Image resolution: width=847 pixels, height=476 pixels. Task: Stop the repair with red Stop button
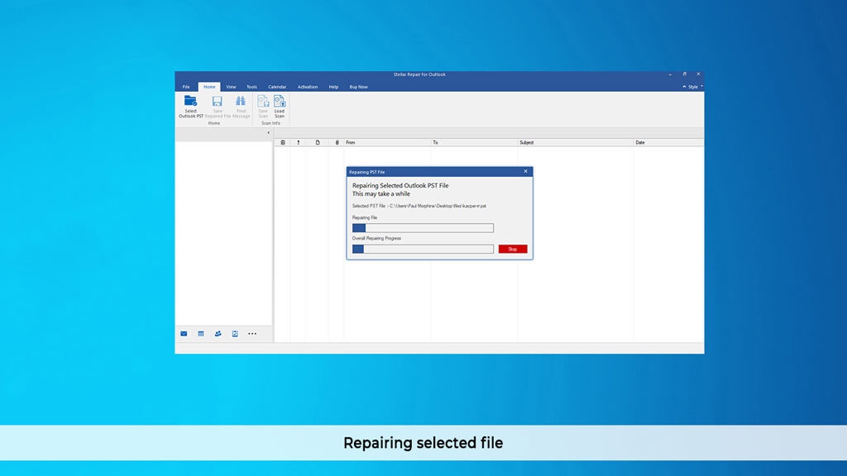[x=513, y=250]
